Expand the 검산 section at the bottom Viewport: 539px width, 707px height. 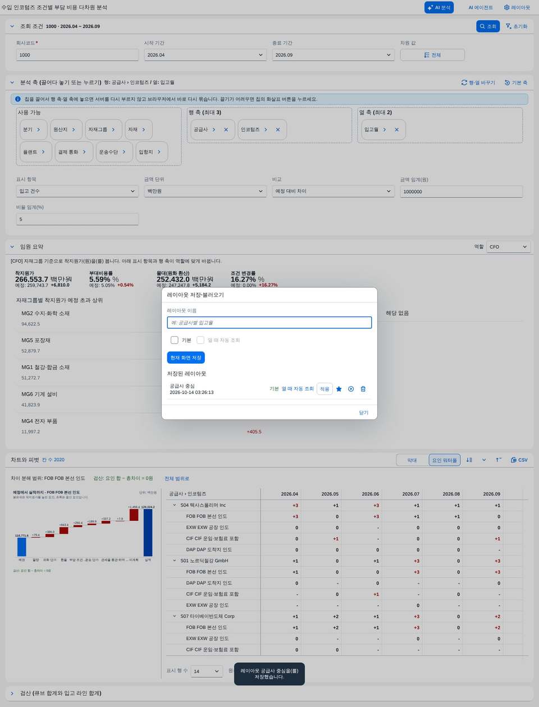pos(12,694)
